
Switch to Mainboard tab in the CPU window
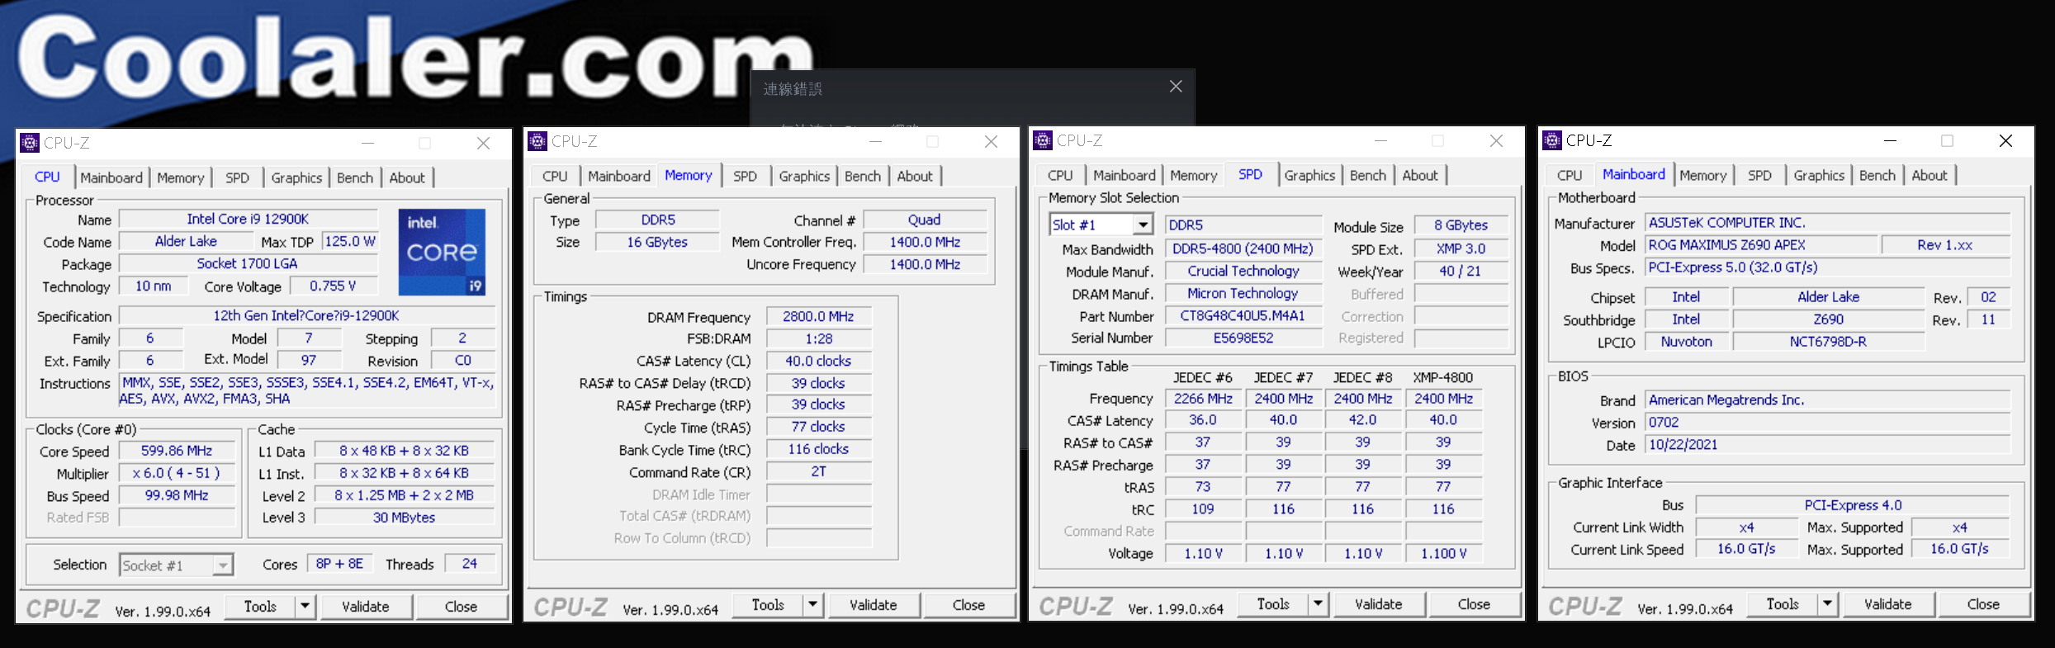[x=111, y=177]
